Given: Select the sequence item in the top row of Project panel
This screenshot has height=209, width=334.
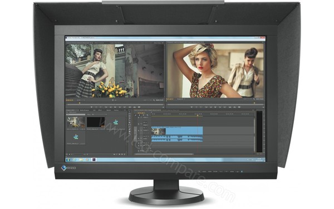Looking at the screenshot, I should (x=116, y=122).
